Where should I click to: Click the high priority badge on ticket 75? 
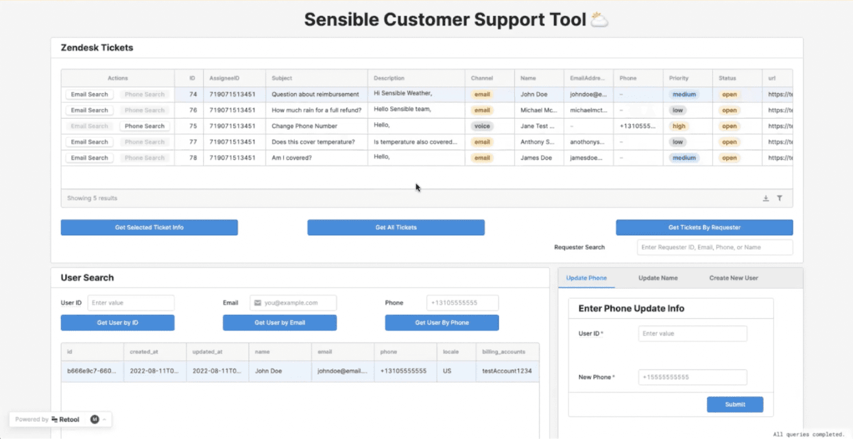682,126
